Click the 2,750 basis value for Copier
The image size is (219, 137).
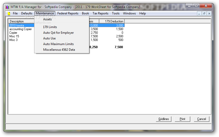point(94,33)
